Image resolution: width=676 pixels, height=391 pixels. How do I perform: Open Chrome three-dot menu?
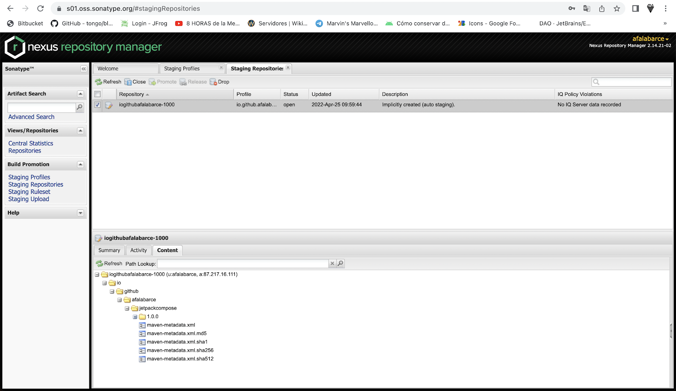click(665, 8)
